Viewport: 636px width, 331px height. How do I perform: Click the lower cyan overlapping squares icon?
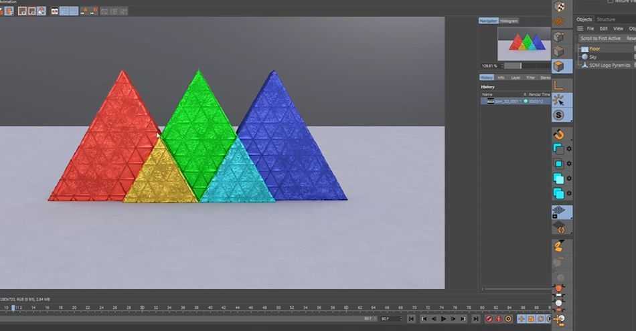pos(558,193)
